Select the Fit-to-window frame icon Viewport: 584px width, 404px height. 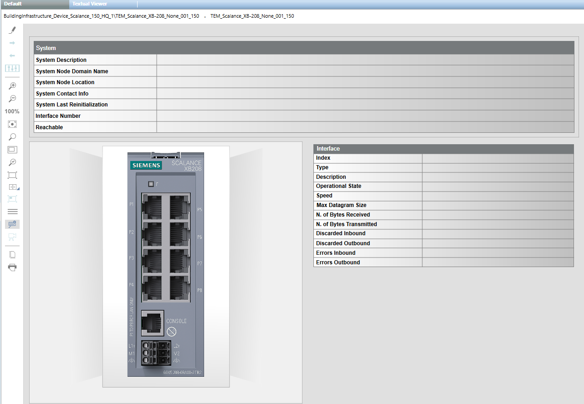coord(12,175)
